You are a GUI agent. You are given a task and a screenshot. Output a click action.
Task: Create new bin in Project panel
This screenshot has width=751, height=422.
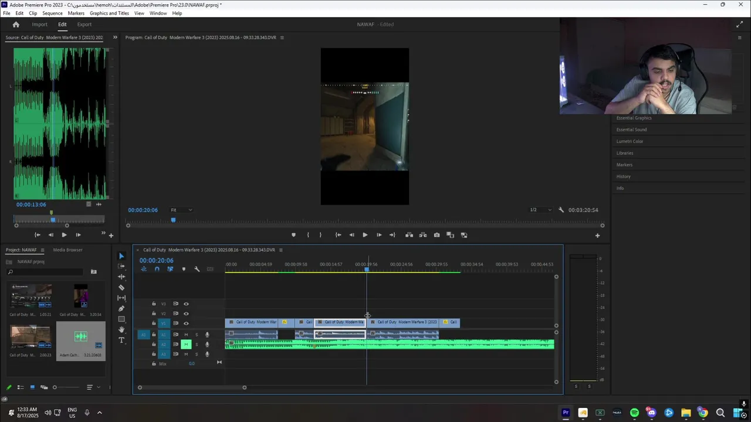point(93,271)
